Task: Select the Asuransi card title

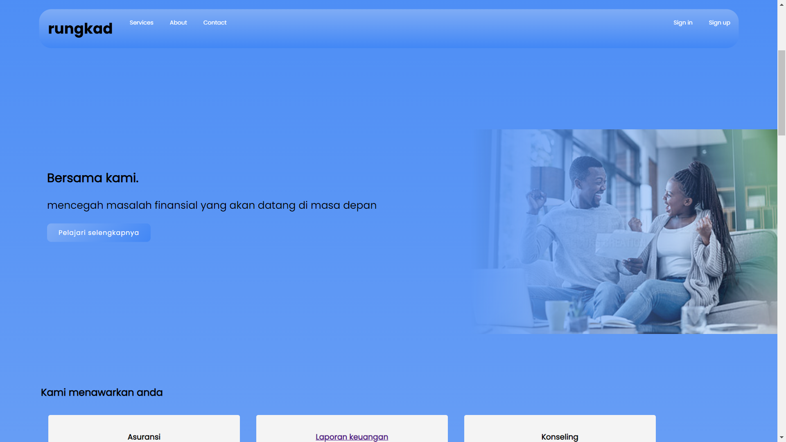Action: tap(144, 437)
